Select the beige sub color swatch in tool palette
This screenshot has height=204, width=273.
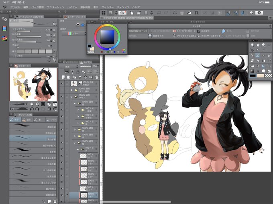point(261,76)
